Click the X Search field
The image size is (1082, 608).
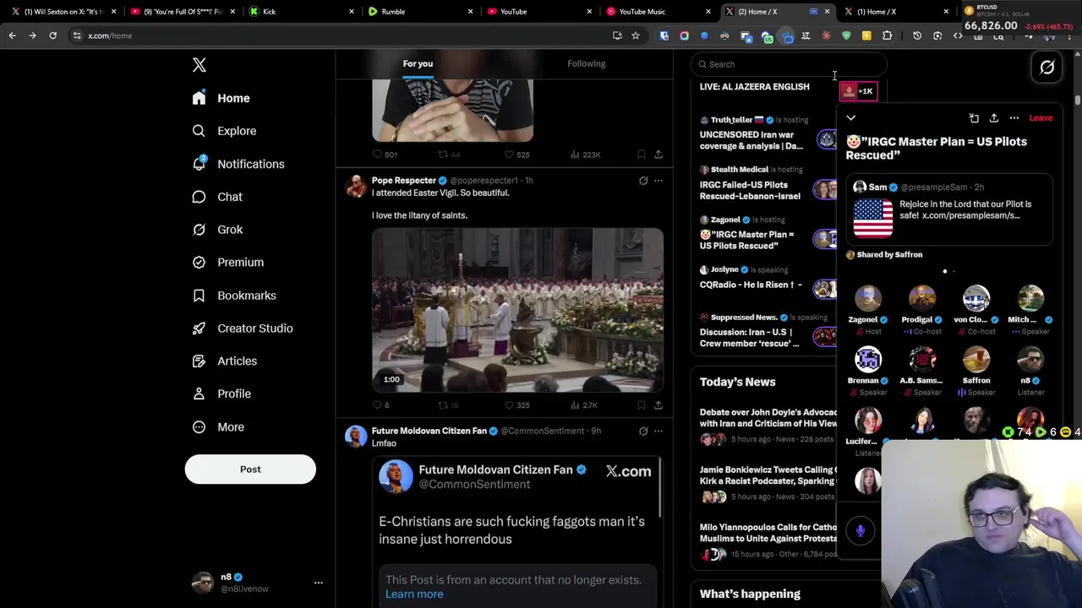[x=788, y=64]
